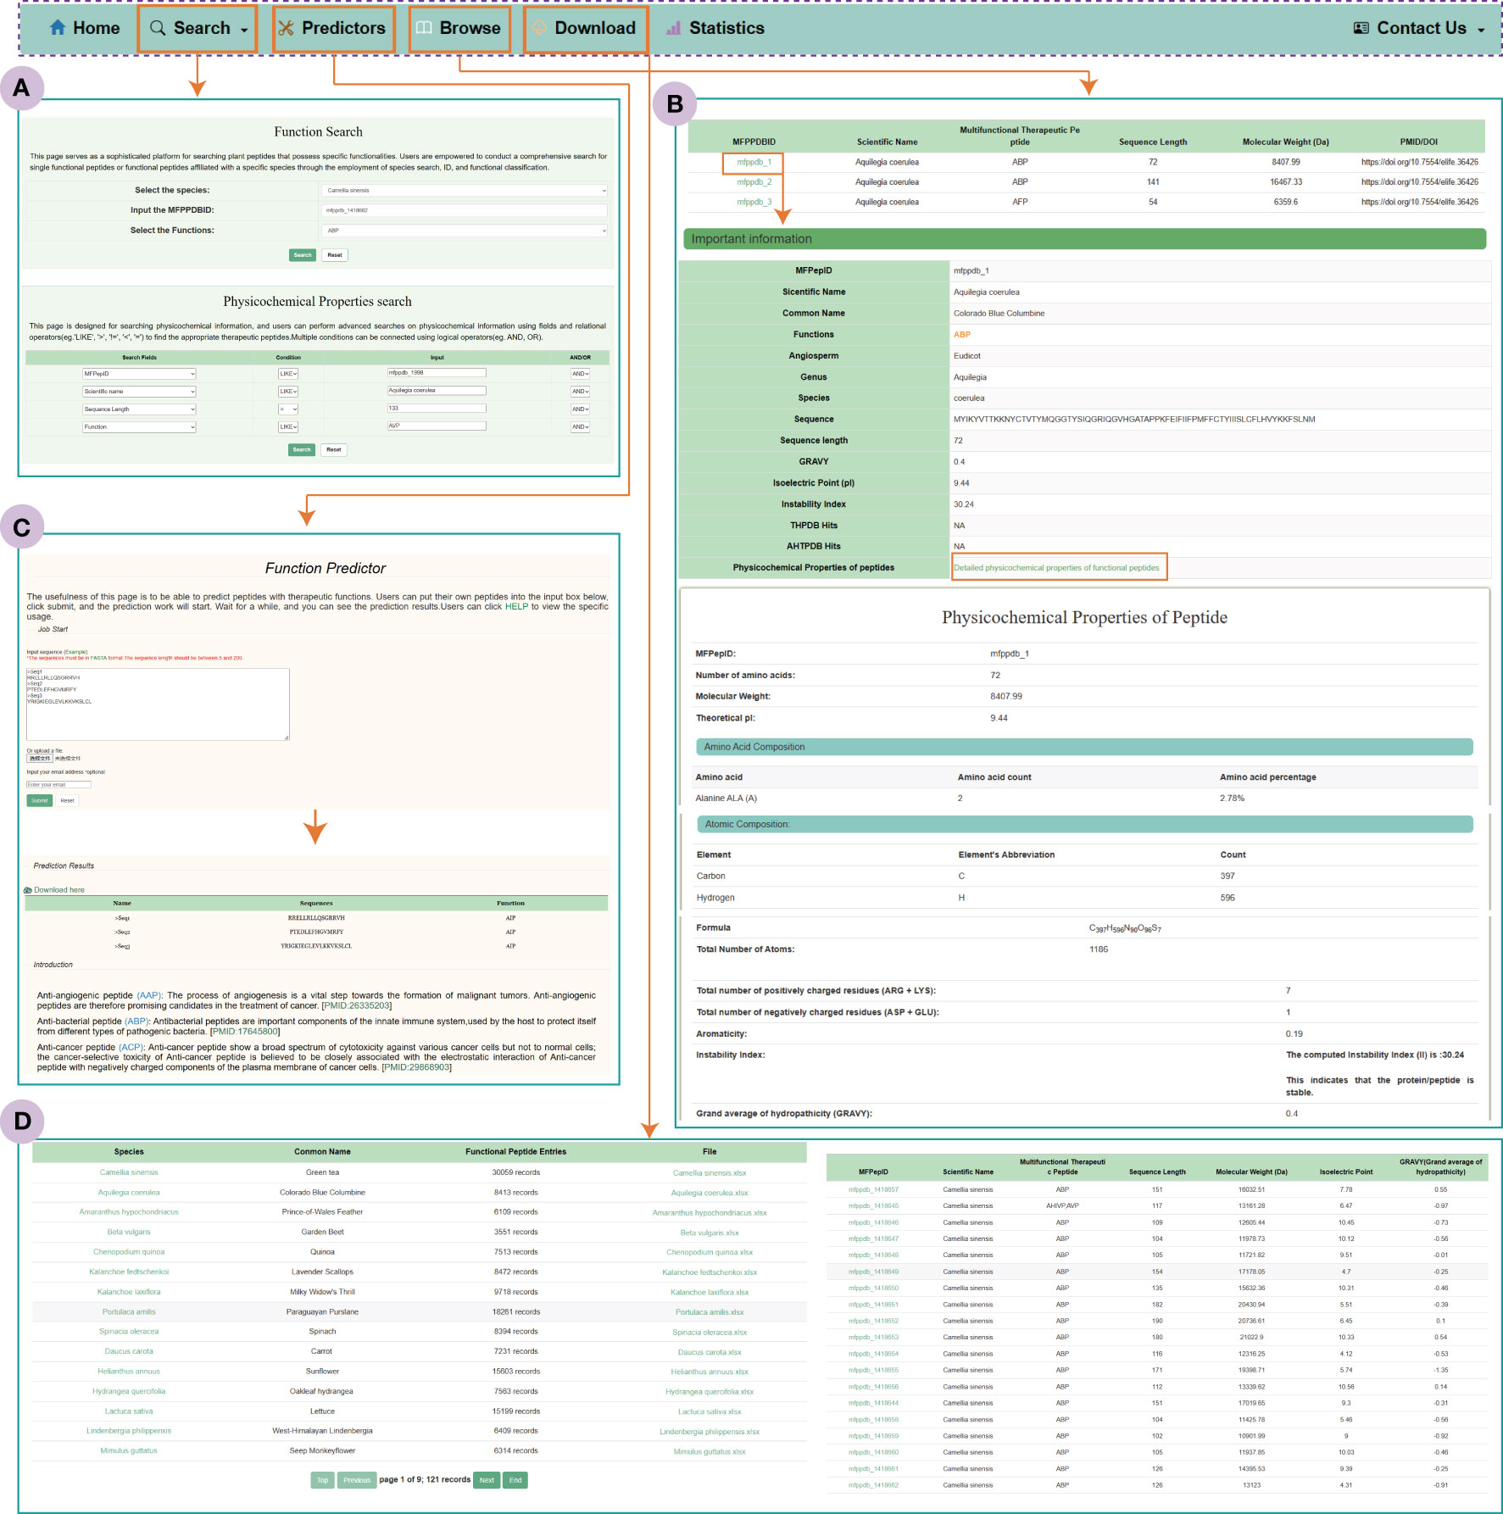The width and height of the screenshot is (1503, 1514).
Task: Open the Function search field dropdown
Action: tap(139, 427)
